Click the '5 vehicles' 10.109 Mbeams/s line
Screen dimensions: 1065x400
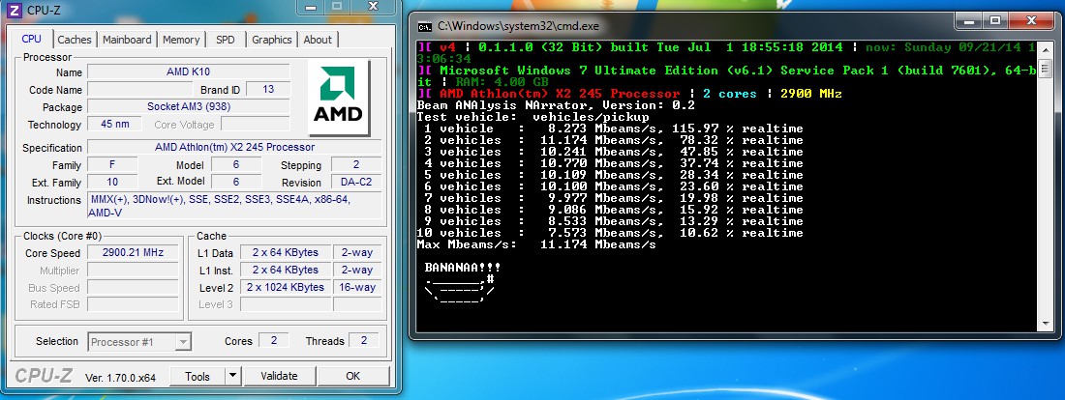click(610, 175)
